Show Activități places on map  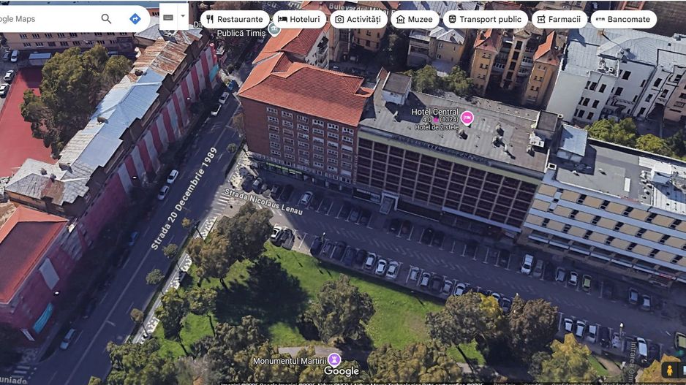(x=358, y=19)
